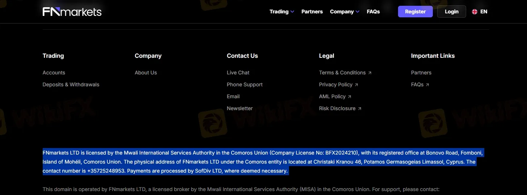Click the Important Links heading
The image size is (527, 195).
point(433,56)
